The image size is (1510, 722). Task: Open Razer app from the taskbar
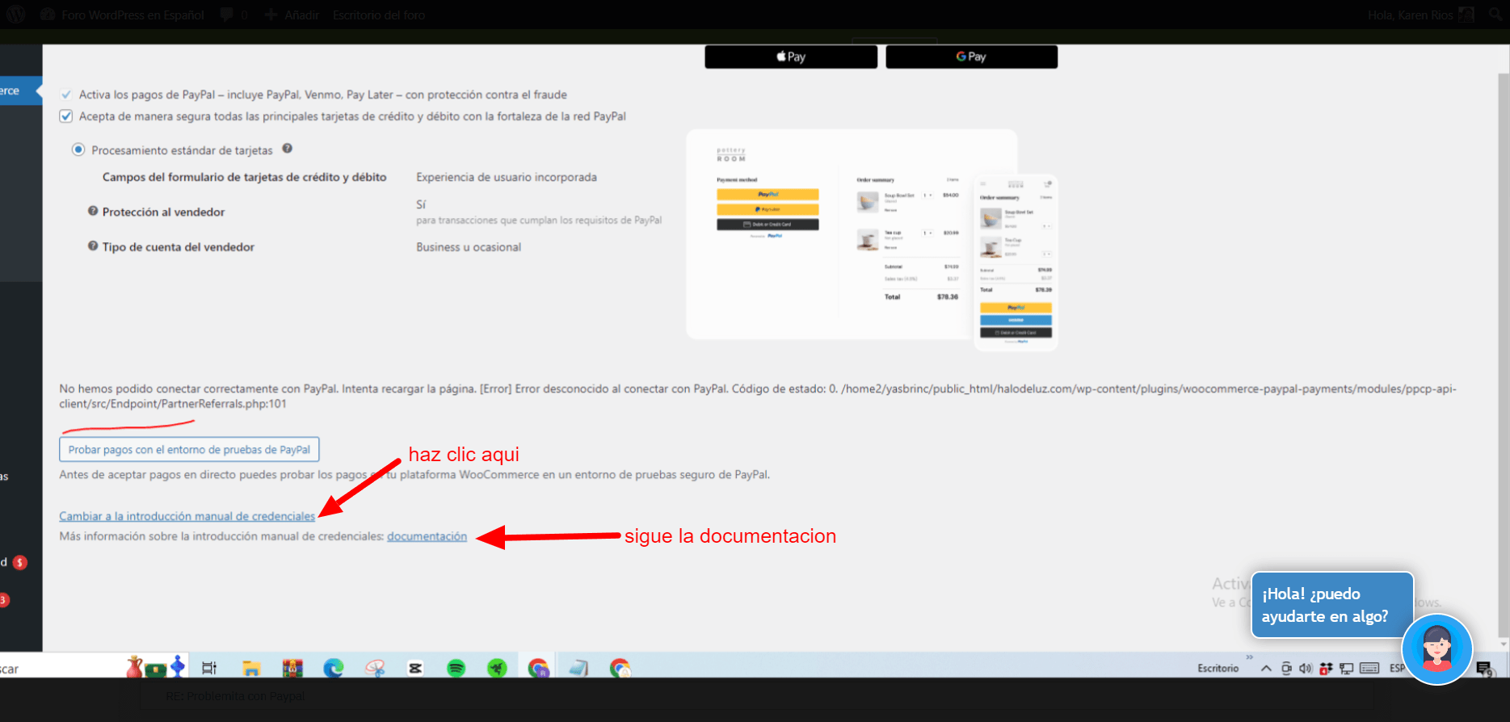[x=497, y=668]
